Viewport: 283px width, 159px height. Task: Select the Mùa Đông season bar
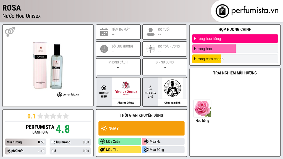click(x=163, y=150)
